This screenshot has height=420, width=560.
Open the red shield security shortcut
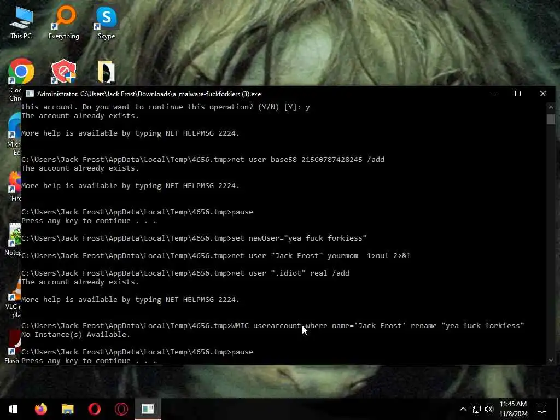(64, 71)
